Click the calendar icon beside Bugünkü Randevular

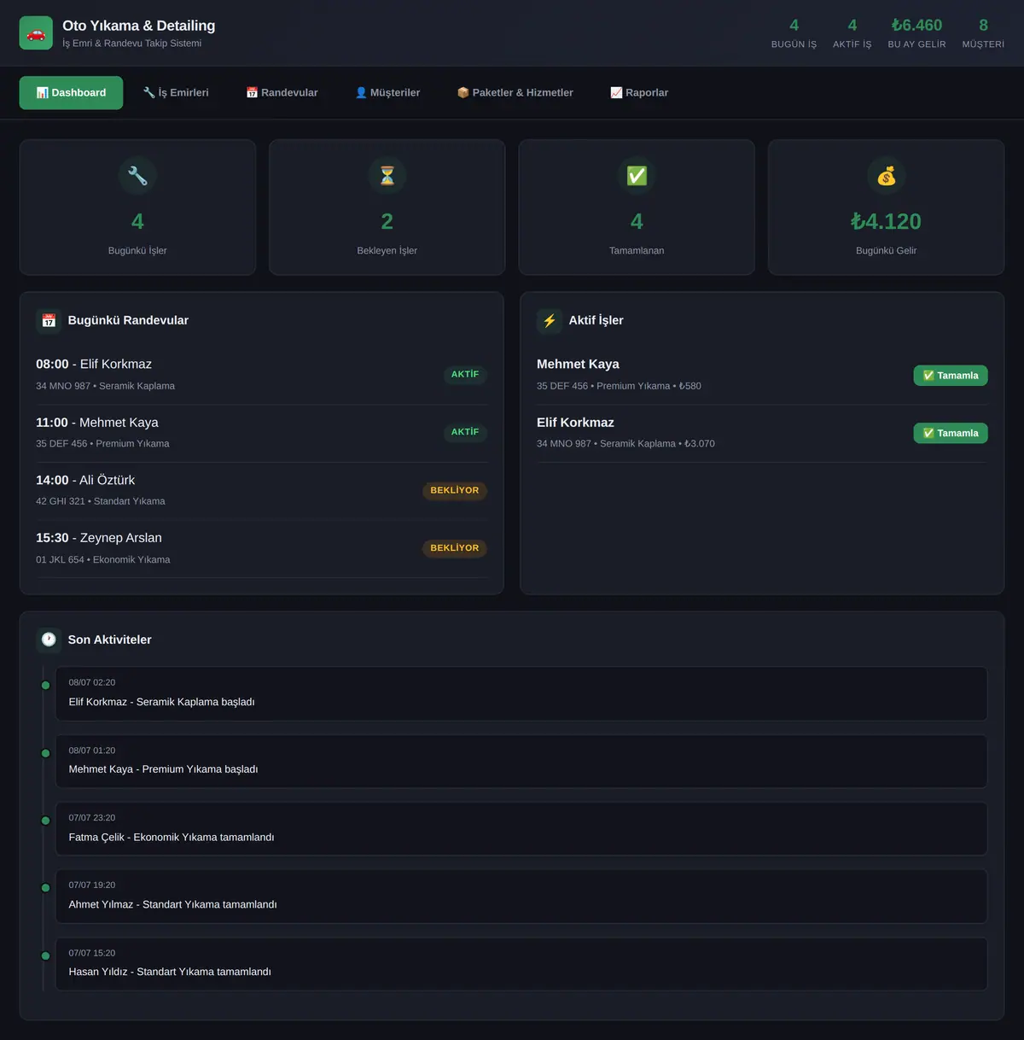[x=49, y=320]
